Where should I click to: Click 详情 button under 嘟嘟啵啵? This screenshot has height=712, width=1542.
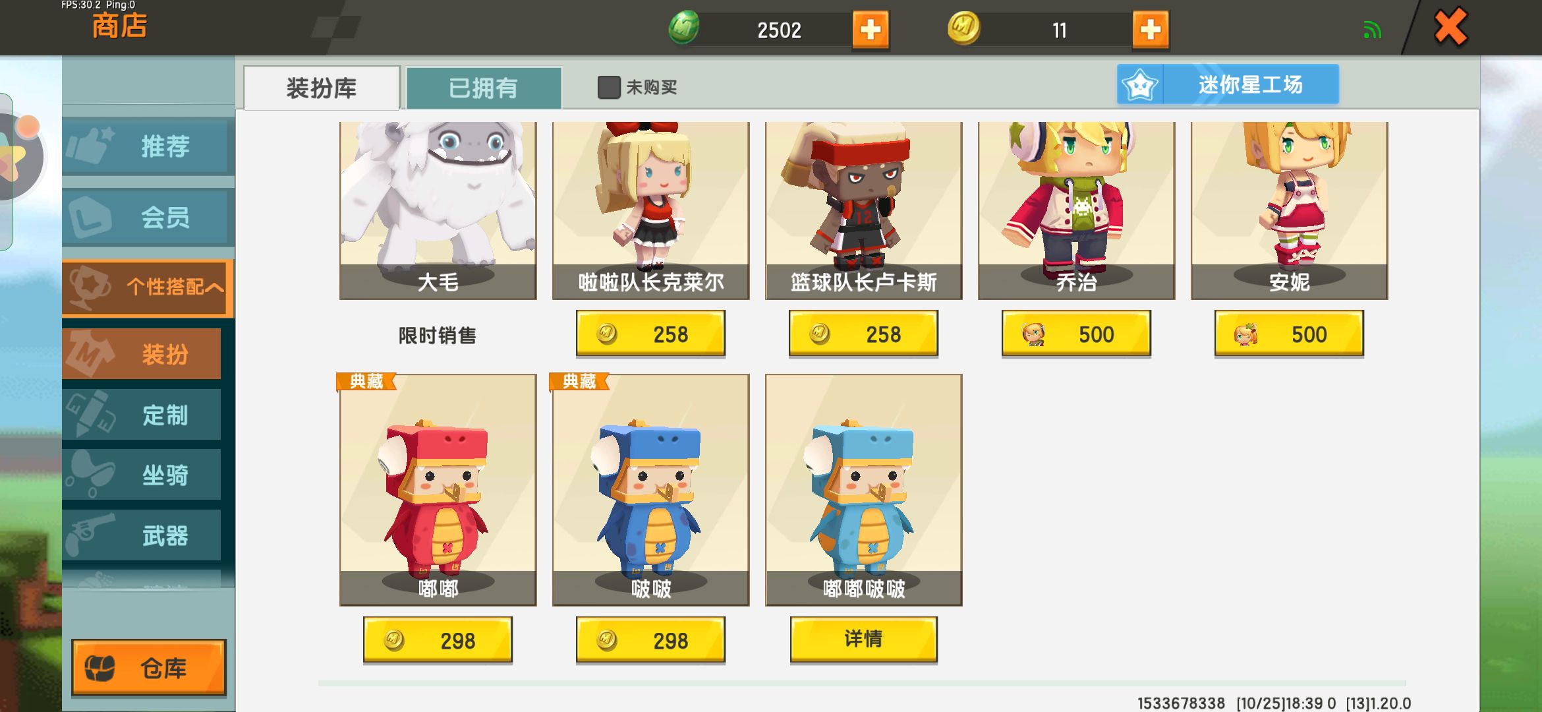[x=863, y=639]
